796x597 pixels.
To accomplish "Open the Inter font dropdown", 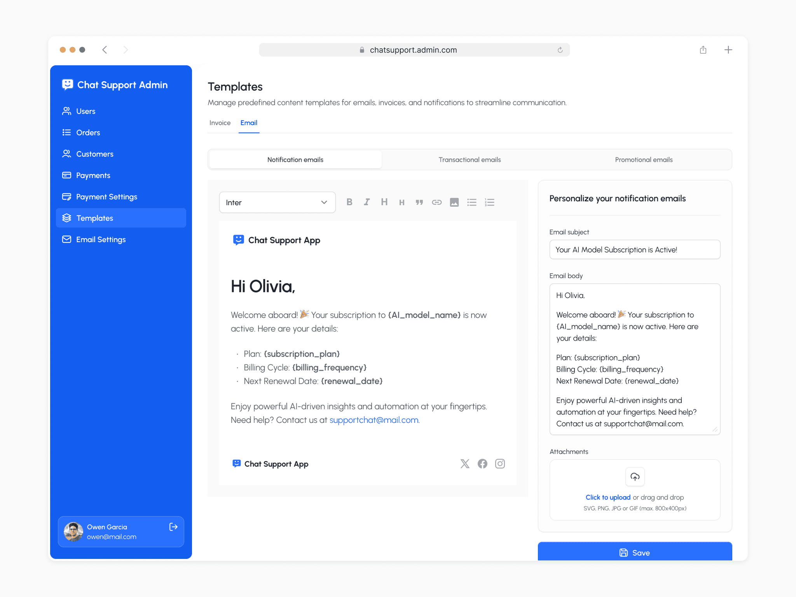I will (277, 202).
